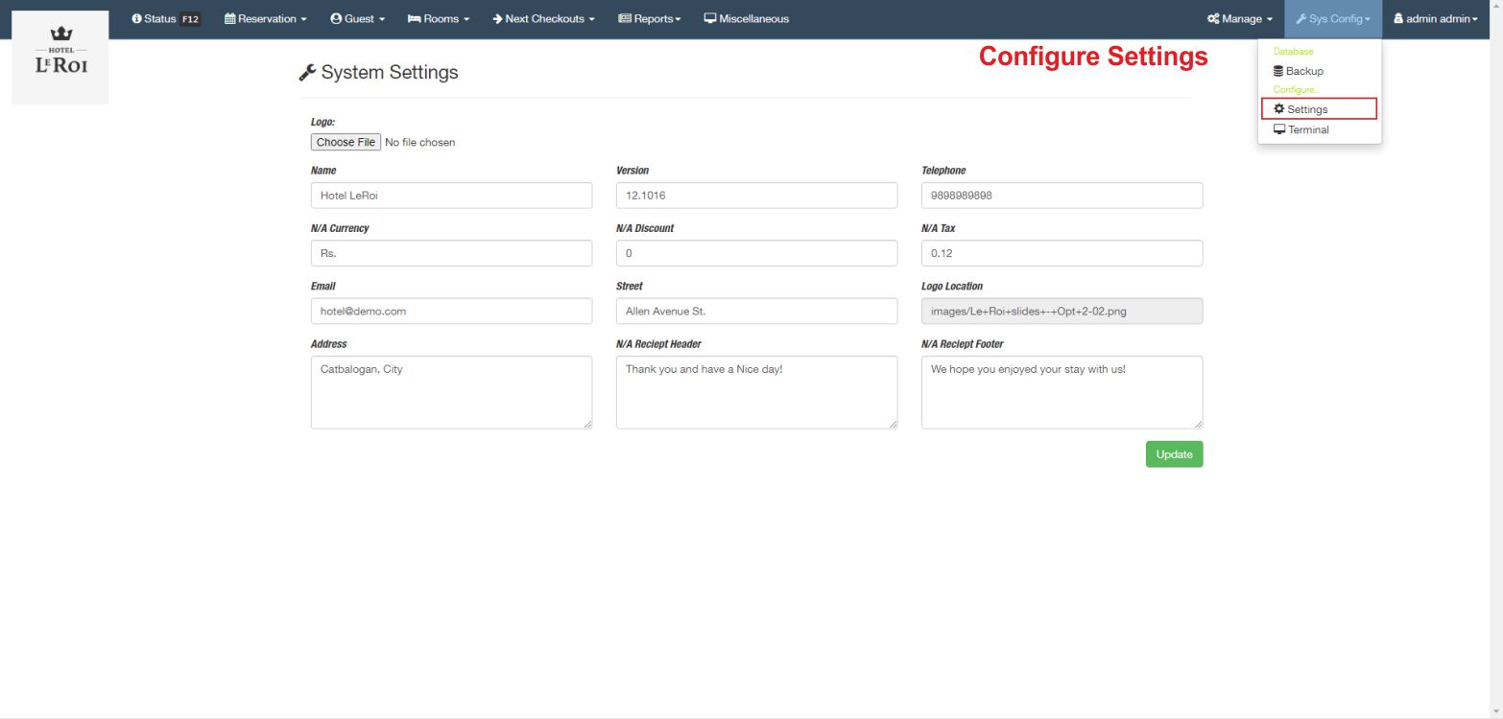The width and height of the screenshot is (1503, 719).
Task: Click the Choose File button for the logo
Action: pos(346,142)
